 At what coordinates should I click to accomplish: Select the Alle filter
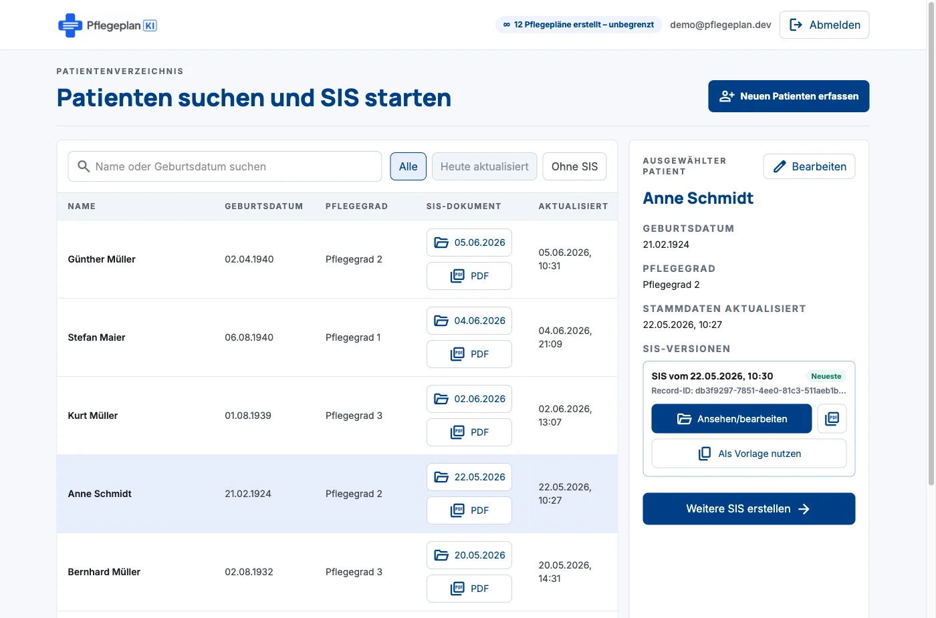[408, 166]
